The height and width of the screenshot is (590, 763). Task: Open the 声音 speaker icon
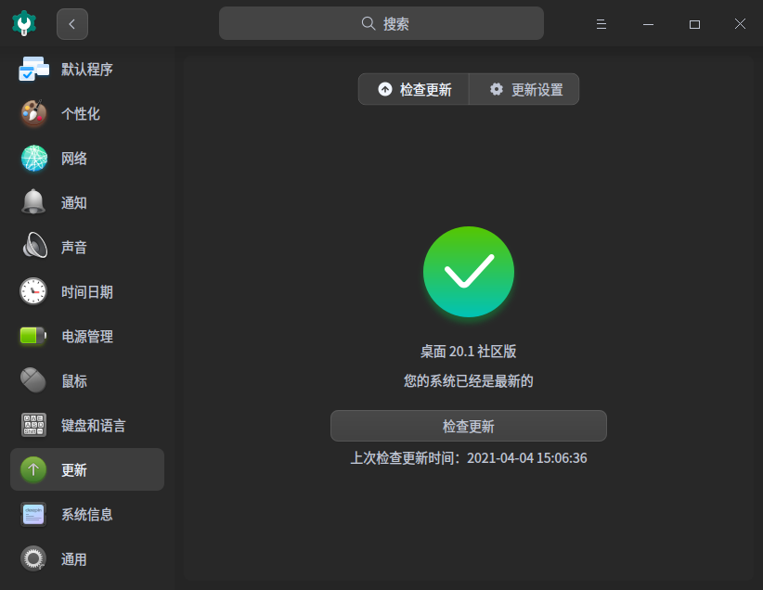tap(34, 247)
